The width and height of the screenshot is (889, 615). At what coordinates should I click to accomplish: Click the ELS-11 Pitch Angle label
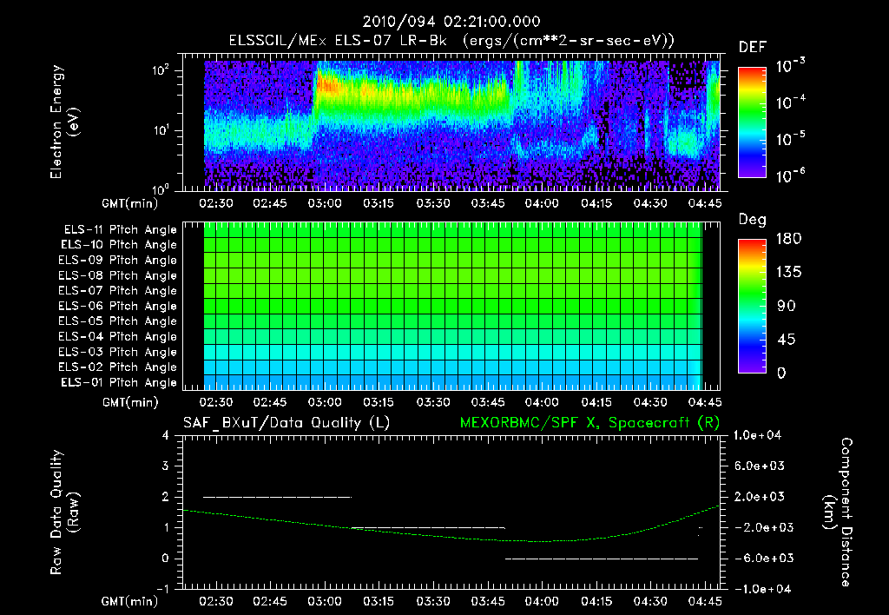click(120, 230)
